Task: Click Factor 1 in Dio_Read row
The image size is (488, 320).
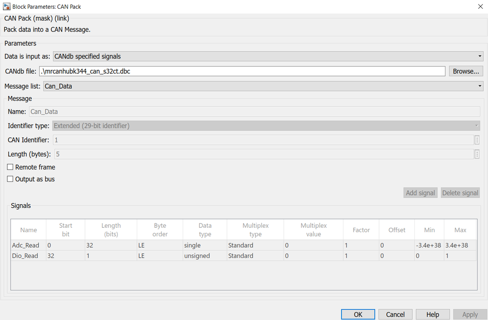Action: click(361, 256)
